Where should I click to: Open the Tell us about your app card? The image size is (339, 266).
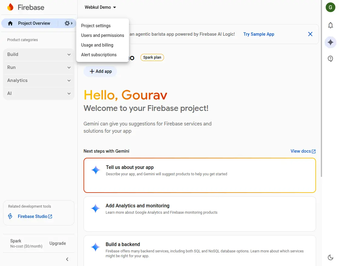(x=200, y=175)
